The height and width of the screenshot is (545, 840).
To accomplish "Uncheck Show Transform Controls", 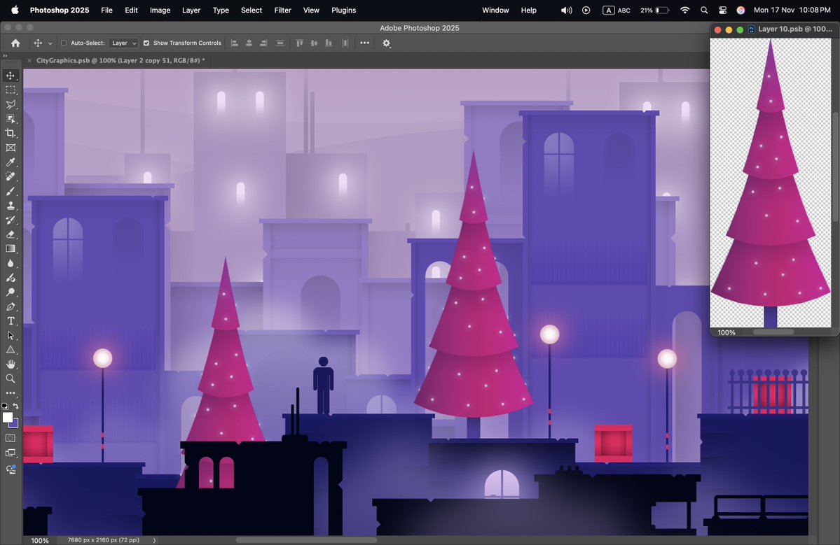I will (146, 43).
